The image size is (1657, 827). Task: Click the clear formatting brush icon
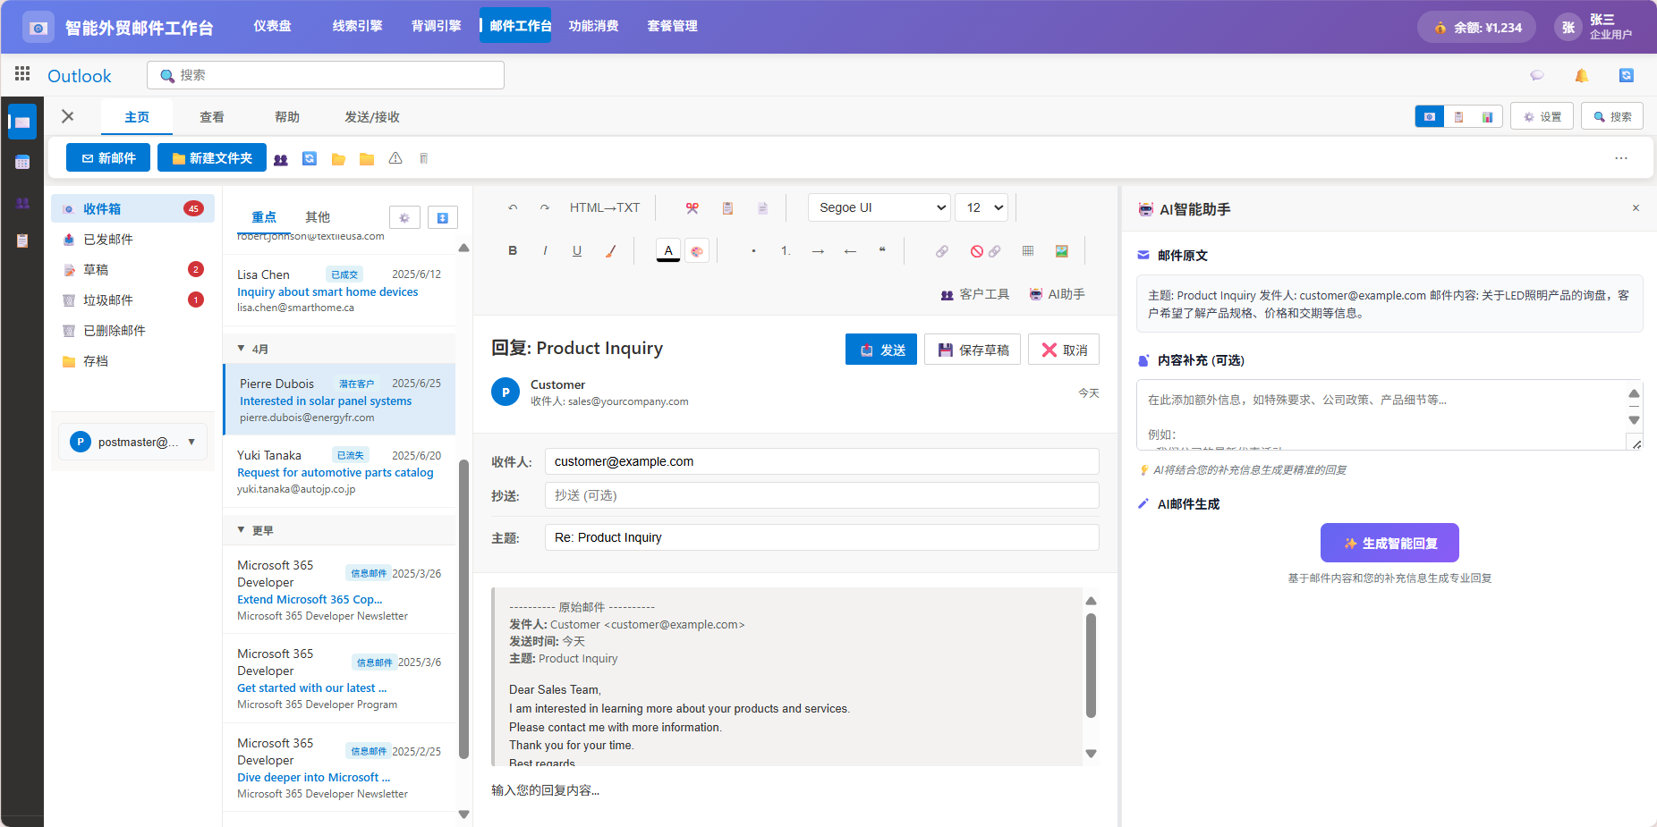(611, 251)
